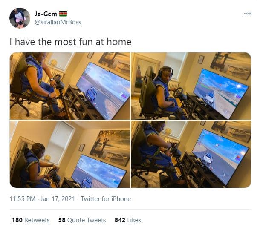This screenshot has width=263, height=230.
Task: View the 58 Quote Tweets list
Action: (x=82, y=220)
